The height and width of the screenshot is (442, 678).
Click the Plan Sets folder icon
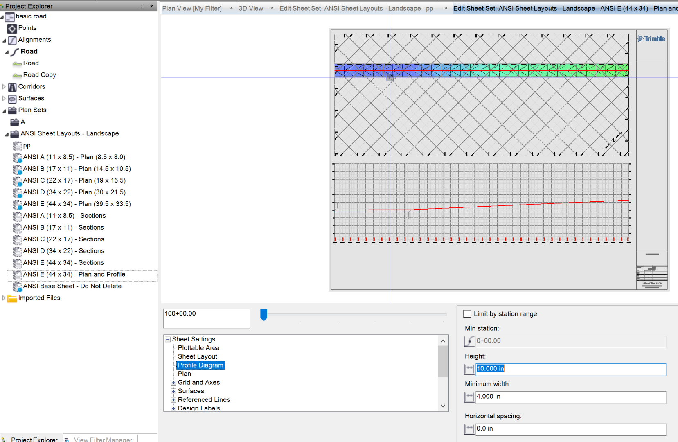12,110
